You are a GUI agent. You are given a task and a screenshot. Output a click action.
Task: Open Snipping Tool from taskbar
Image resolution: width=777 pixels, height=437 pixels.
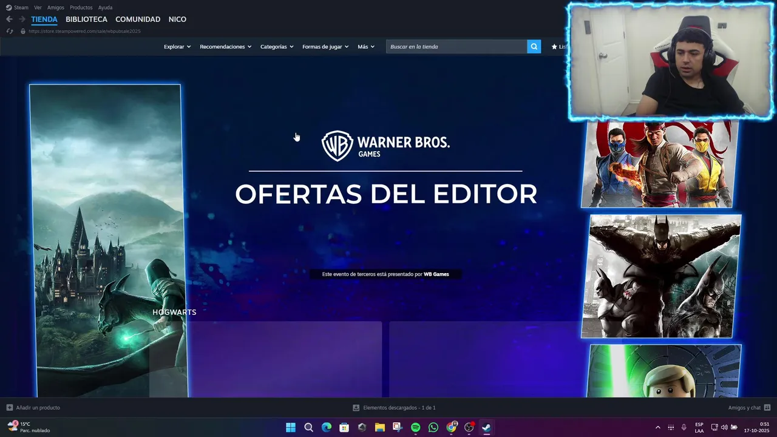tap(398, 427)
